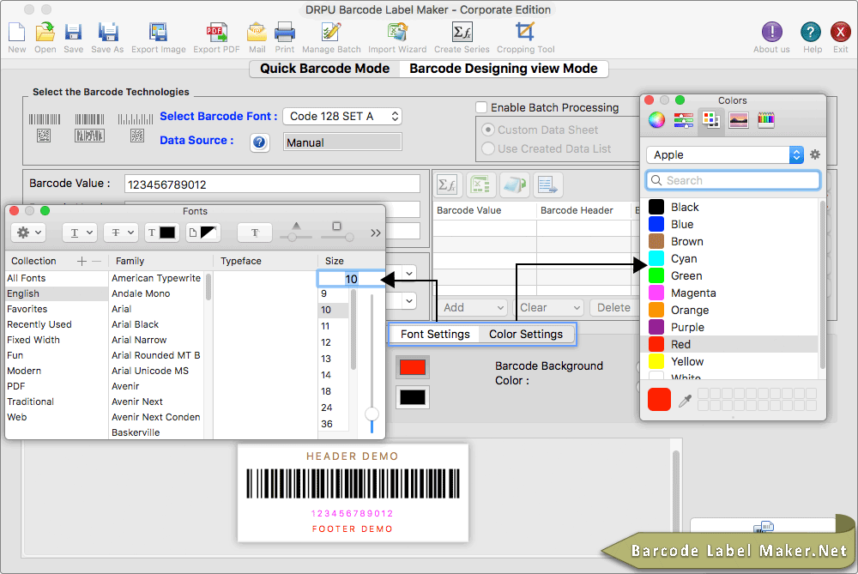The width and height of the screenshot is (858, 574).
Task: Select the Cropping Tool
Action: pos(525,33)
